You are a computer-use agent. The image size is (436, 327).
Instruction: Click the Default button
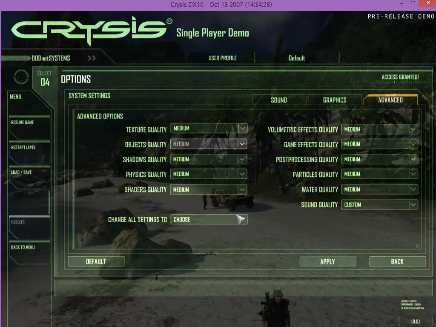coord(96,261)
